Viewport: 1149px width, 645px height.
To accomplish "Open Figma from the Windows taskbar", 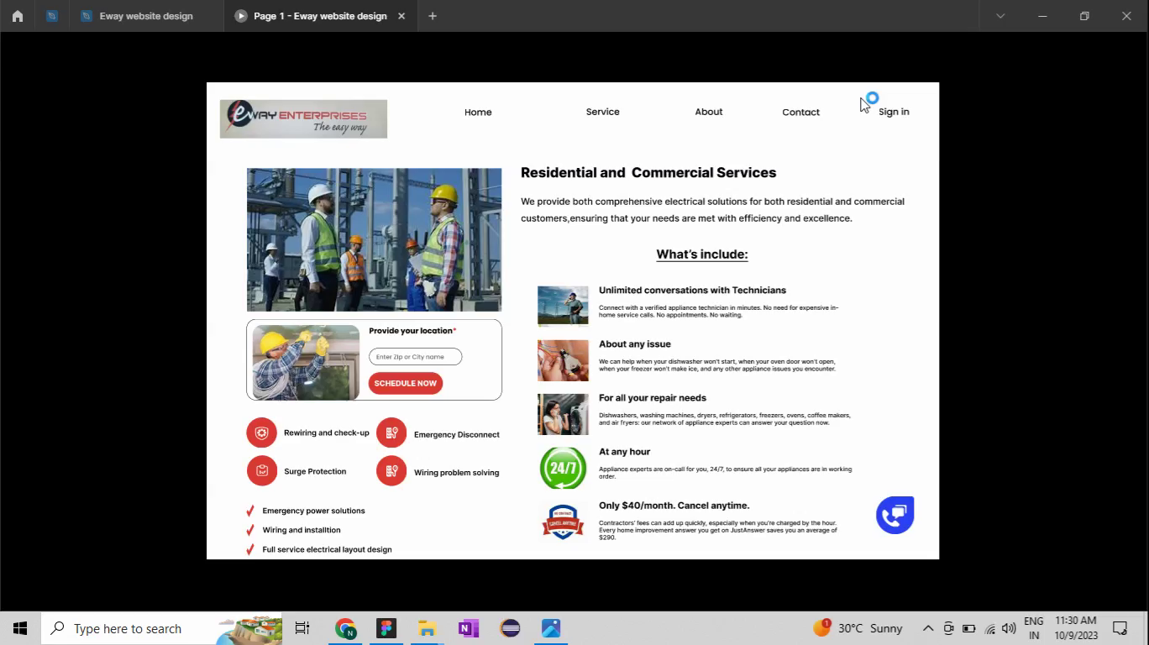I will (386, 628).
